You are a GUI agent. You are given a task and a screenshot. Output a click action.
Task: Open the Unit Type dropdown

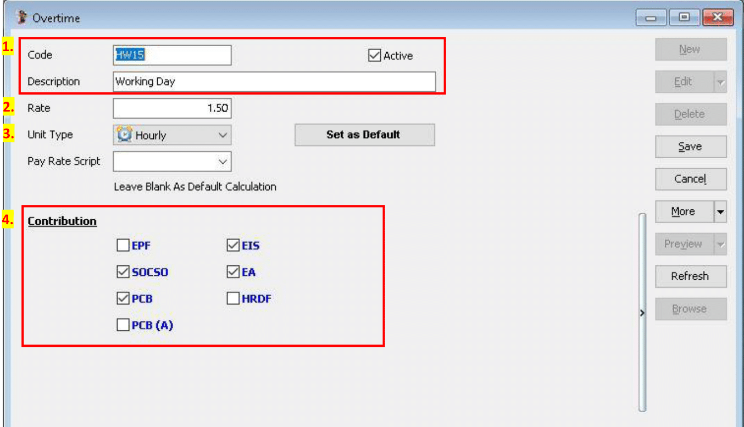point(222,135)
